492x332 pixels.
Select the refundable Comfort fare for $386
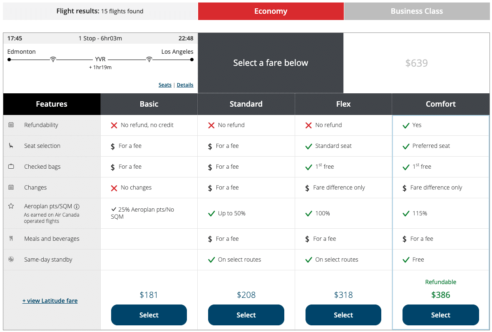tap(440, 315)
